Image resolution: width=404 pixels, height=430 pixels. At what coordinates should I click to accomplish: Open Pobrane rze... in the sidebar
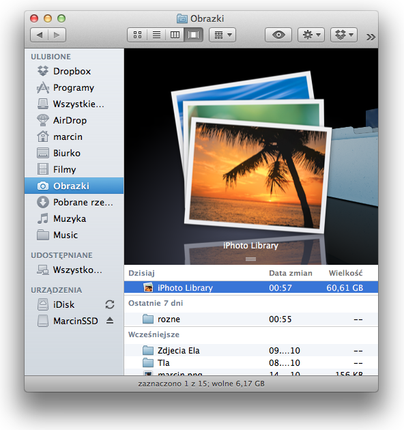(x=74, y=203)
